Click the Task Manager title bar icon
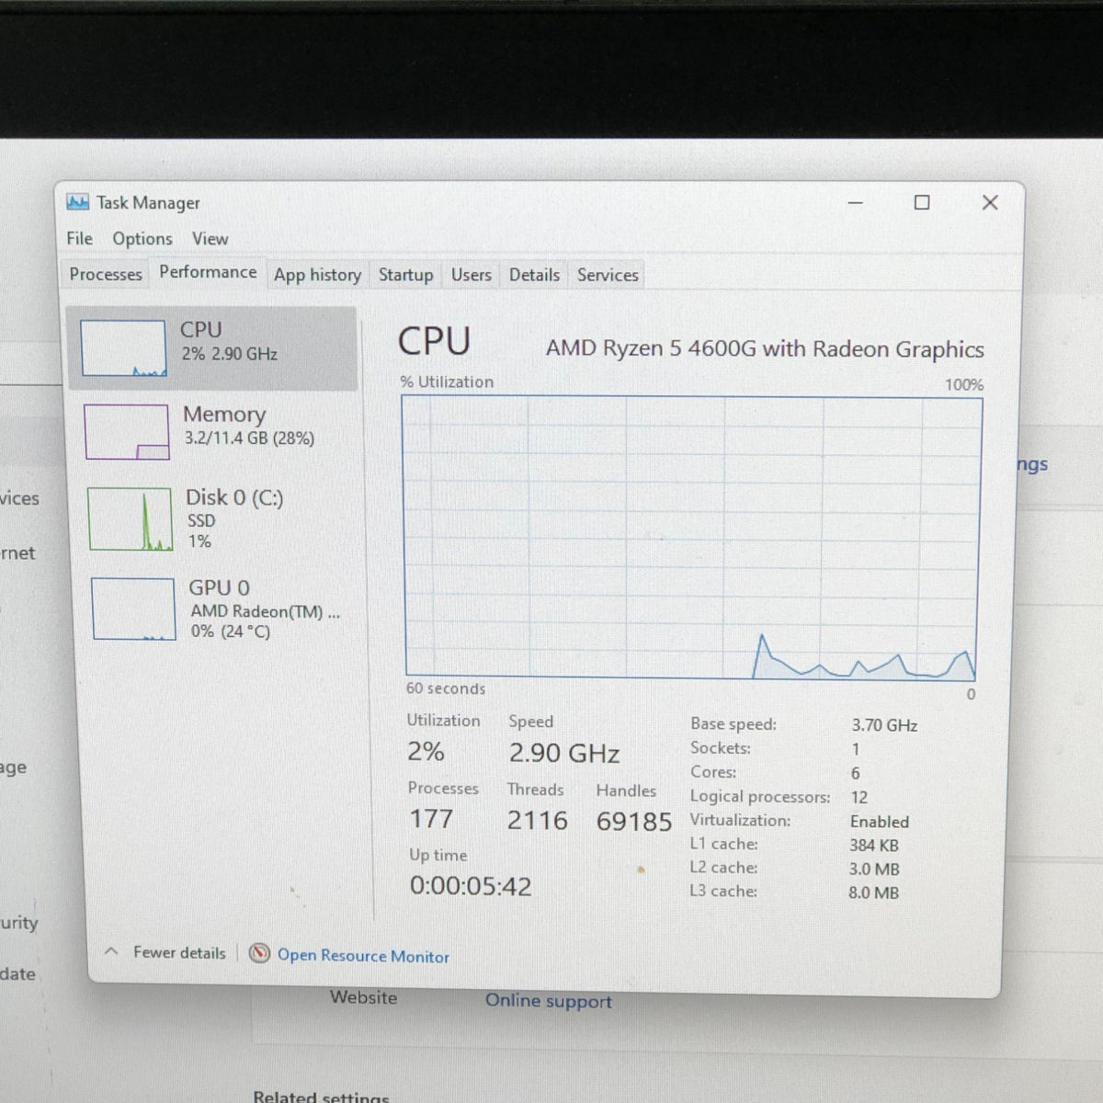 (x=78, y=202)
